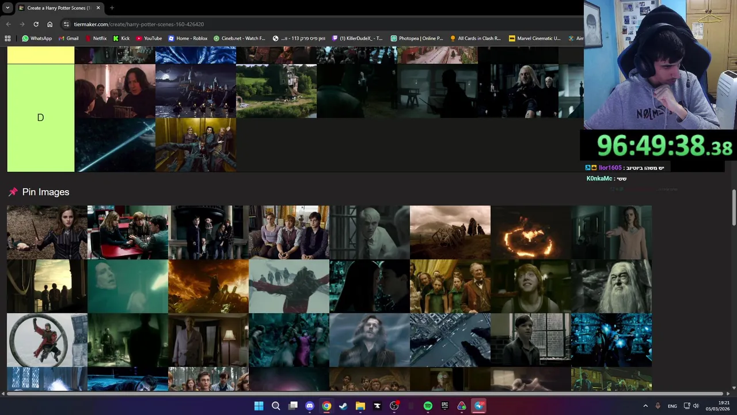Open the YouTube bookmark
This screenshot has width=737, height=415.
tap(149, 39)
